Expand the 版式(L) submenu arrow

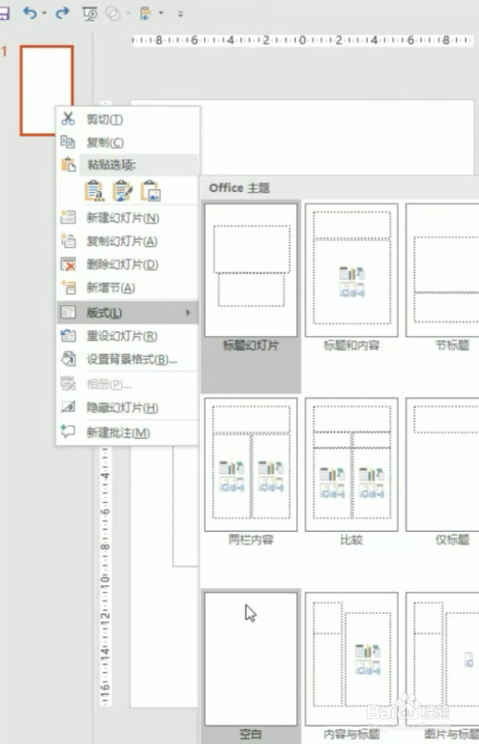(x=188, y=312)
